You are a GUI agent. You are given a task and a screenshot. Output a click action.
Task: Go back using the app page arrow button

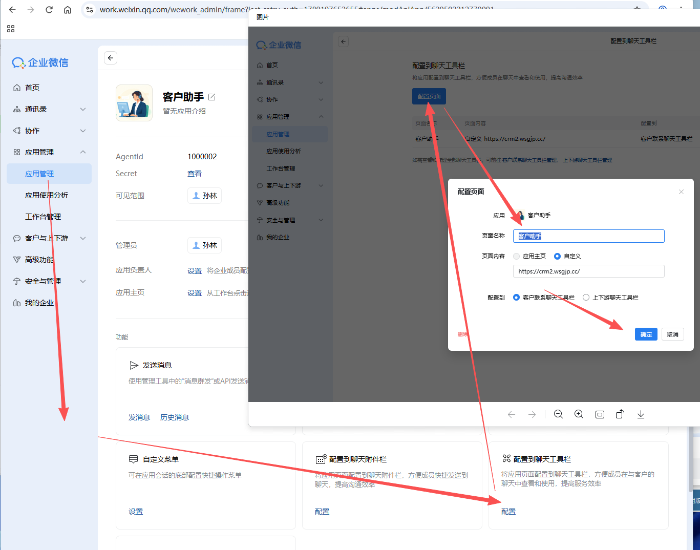111,58
